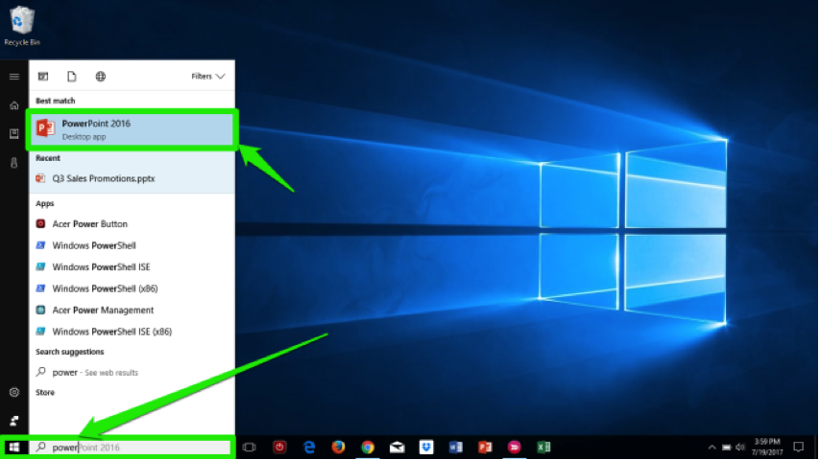Expand the hamburger menu in search panel
The image size is (819, 460).
[x=14, y=77]
